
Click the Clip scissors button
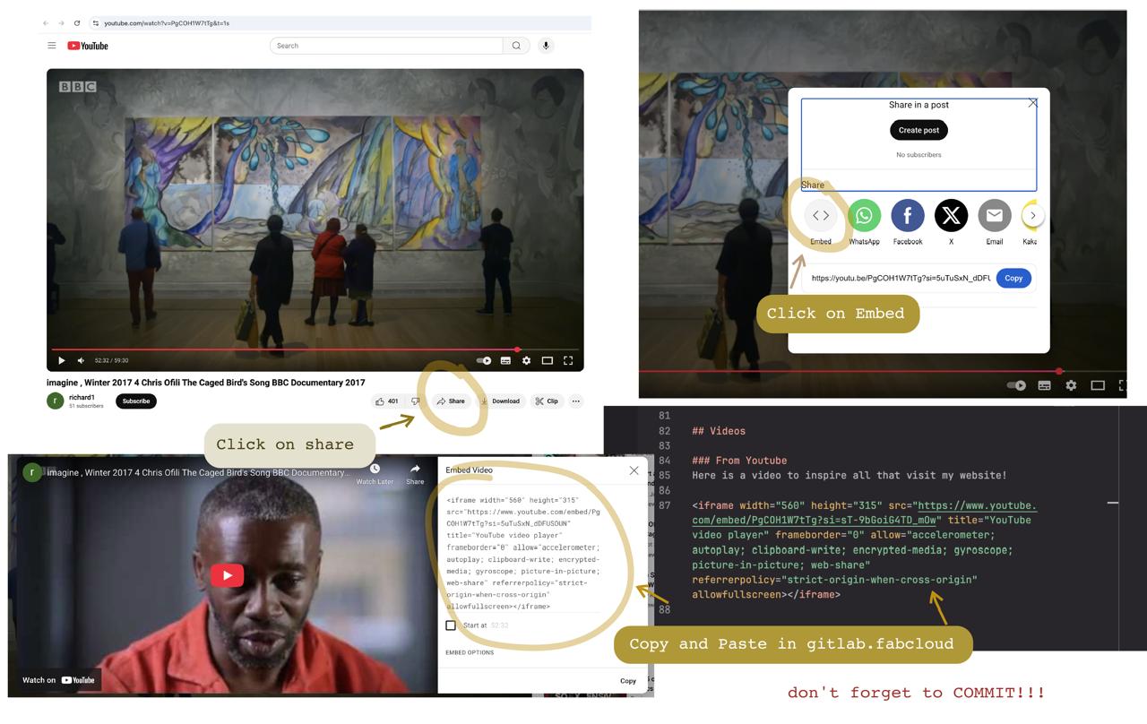coord(547,401)
